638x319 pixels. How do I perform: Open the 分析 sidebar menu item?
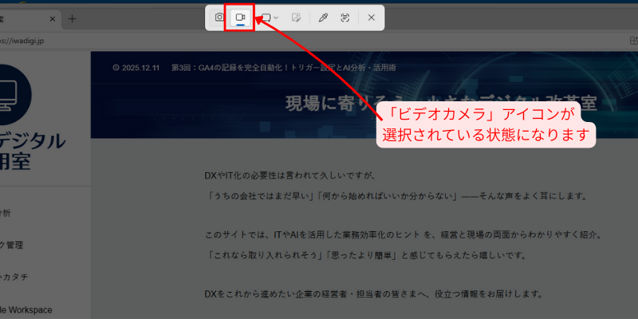(x=6, y=213)
